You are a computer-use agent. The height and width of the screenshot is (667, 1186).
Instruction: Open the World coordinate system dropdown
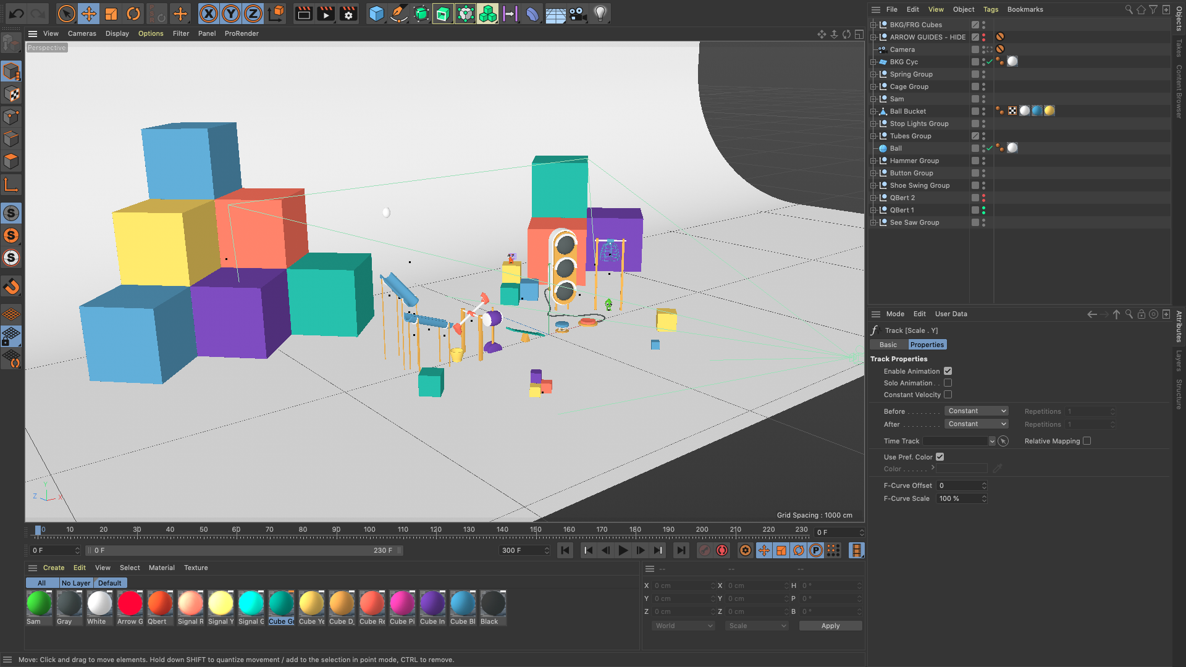pos(683,626)
